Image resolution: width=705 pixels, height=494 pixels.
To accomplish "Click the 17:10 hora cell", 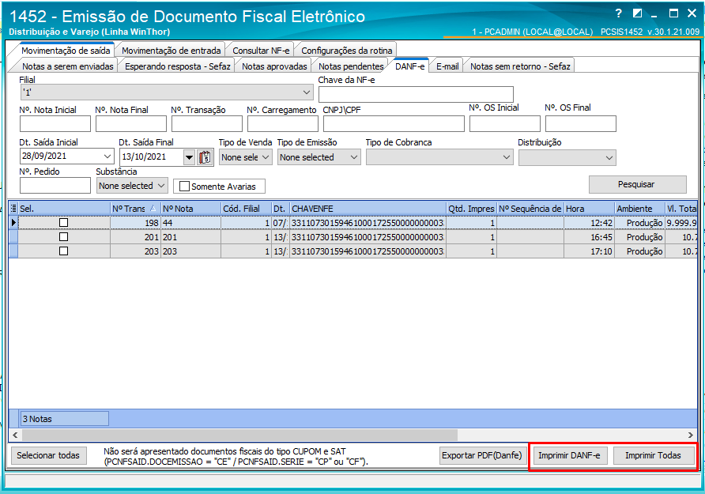I will tap(589, 251).
